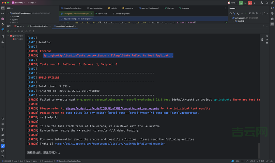Open the Bookmarks tool window icon
This screenshot has width=275, height=163.
(x=3, y=36)
